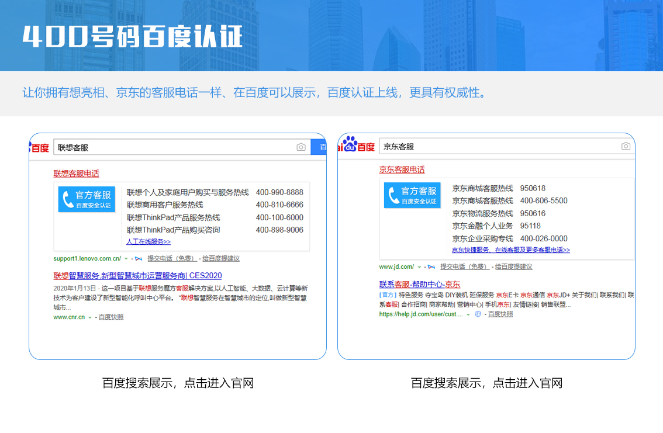663x433 pixels.
Task: Open 百度快照 next to www.cnr.cn
Action: (110, 317)
